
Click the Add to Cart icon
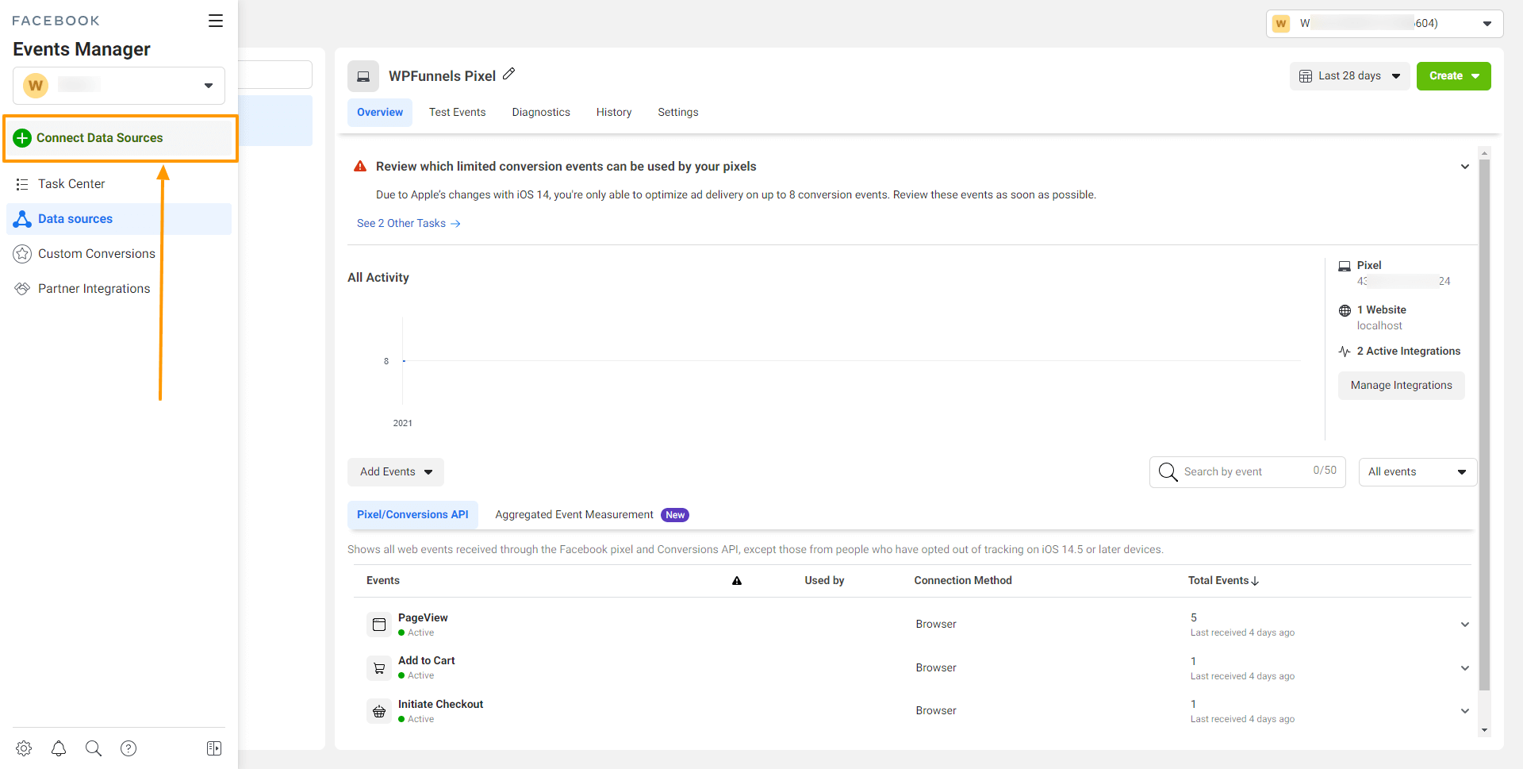click(x=379, y=668)
